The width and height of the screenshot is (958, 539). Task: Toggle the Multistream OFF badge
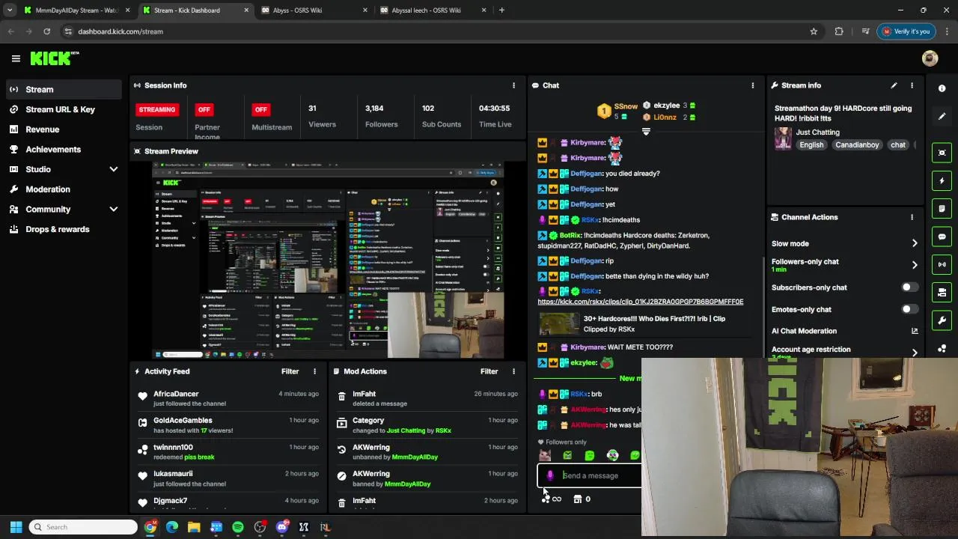260,109
